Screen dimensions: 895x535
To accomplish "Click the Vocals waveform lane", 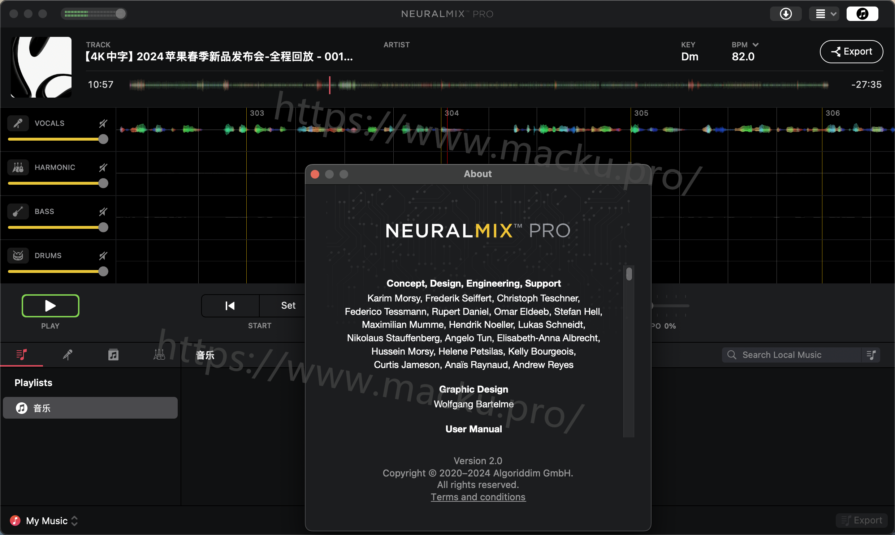I will tap(505, 129).
